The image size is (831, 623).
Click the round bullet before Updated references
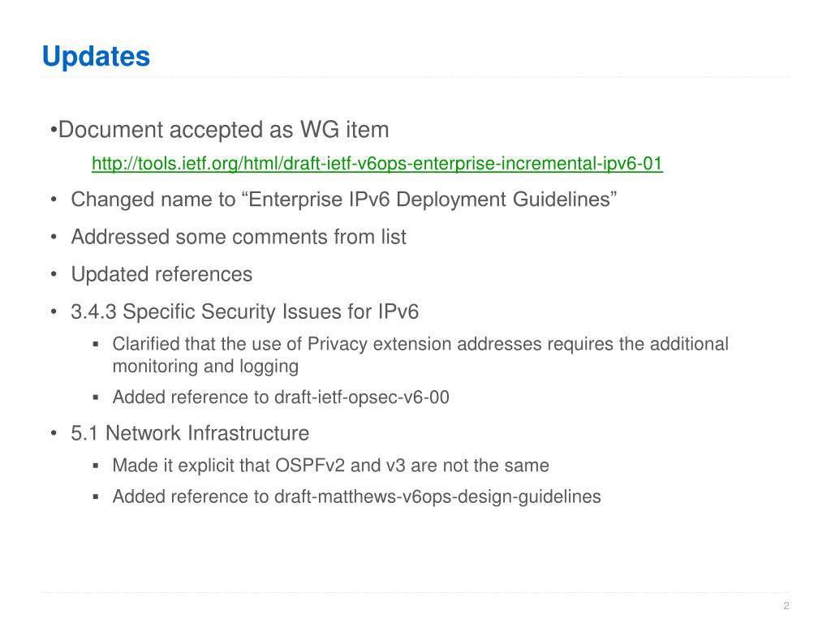tap(54, 274)
